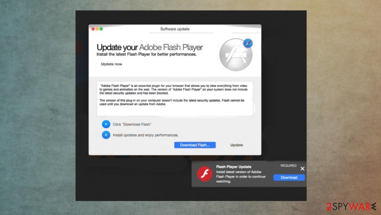Click the Flash Player Update notification title
The width and height of the screenshot is (381, 215).
234,167
